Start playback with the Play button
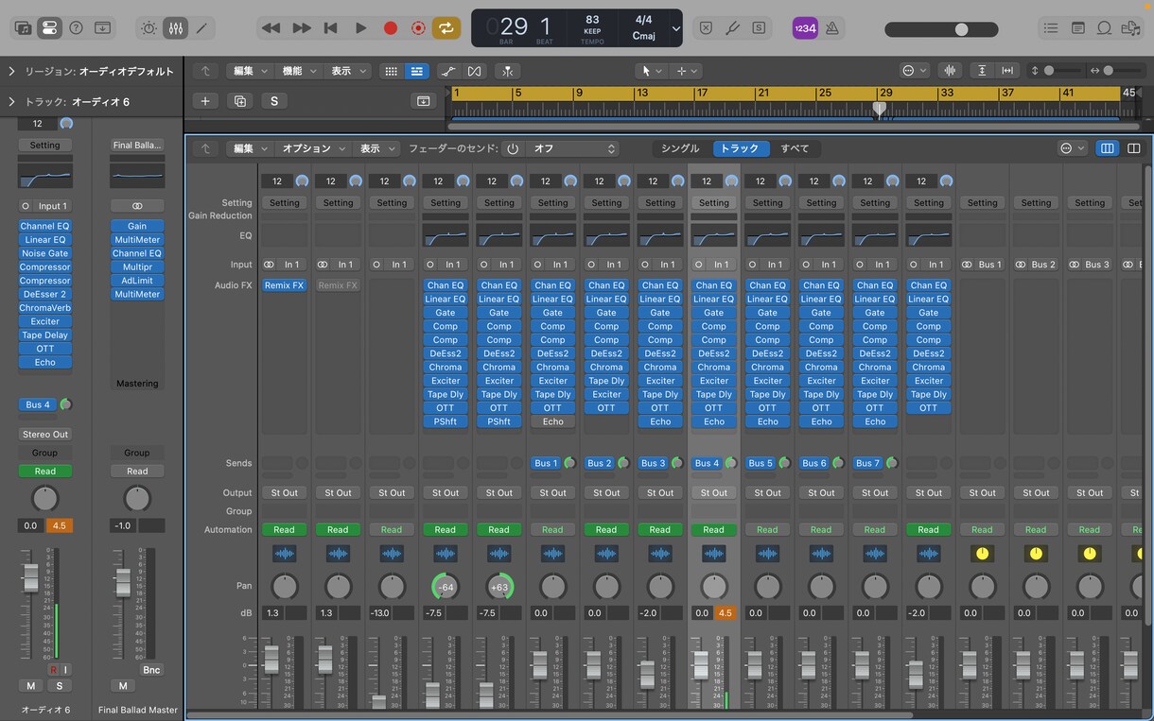 point(360,28)
